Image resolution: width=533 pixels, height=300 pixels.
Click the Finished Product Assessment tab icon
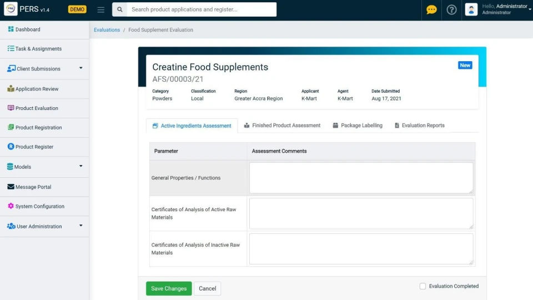click(x=247, y=126)
